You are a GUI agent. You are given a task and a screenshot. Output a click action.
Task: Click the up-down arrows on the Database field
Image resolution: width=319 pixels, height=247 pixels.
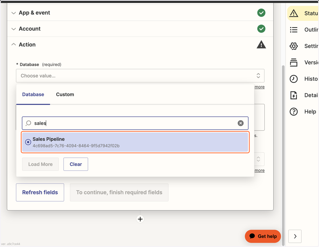tap(258, 76)
